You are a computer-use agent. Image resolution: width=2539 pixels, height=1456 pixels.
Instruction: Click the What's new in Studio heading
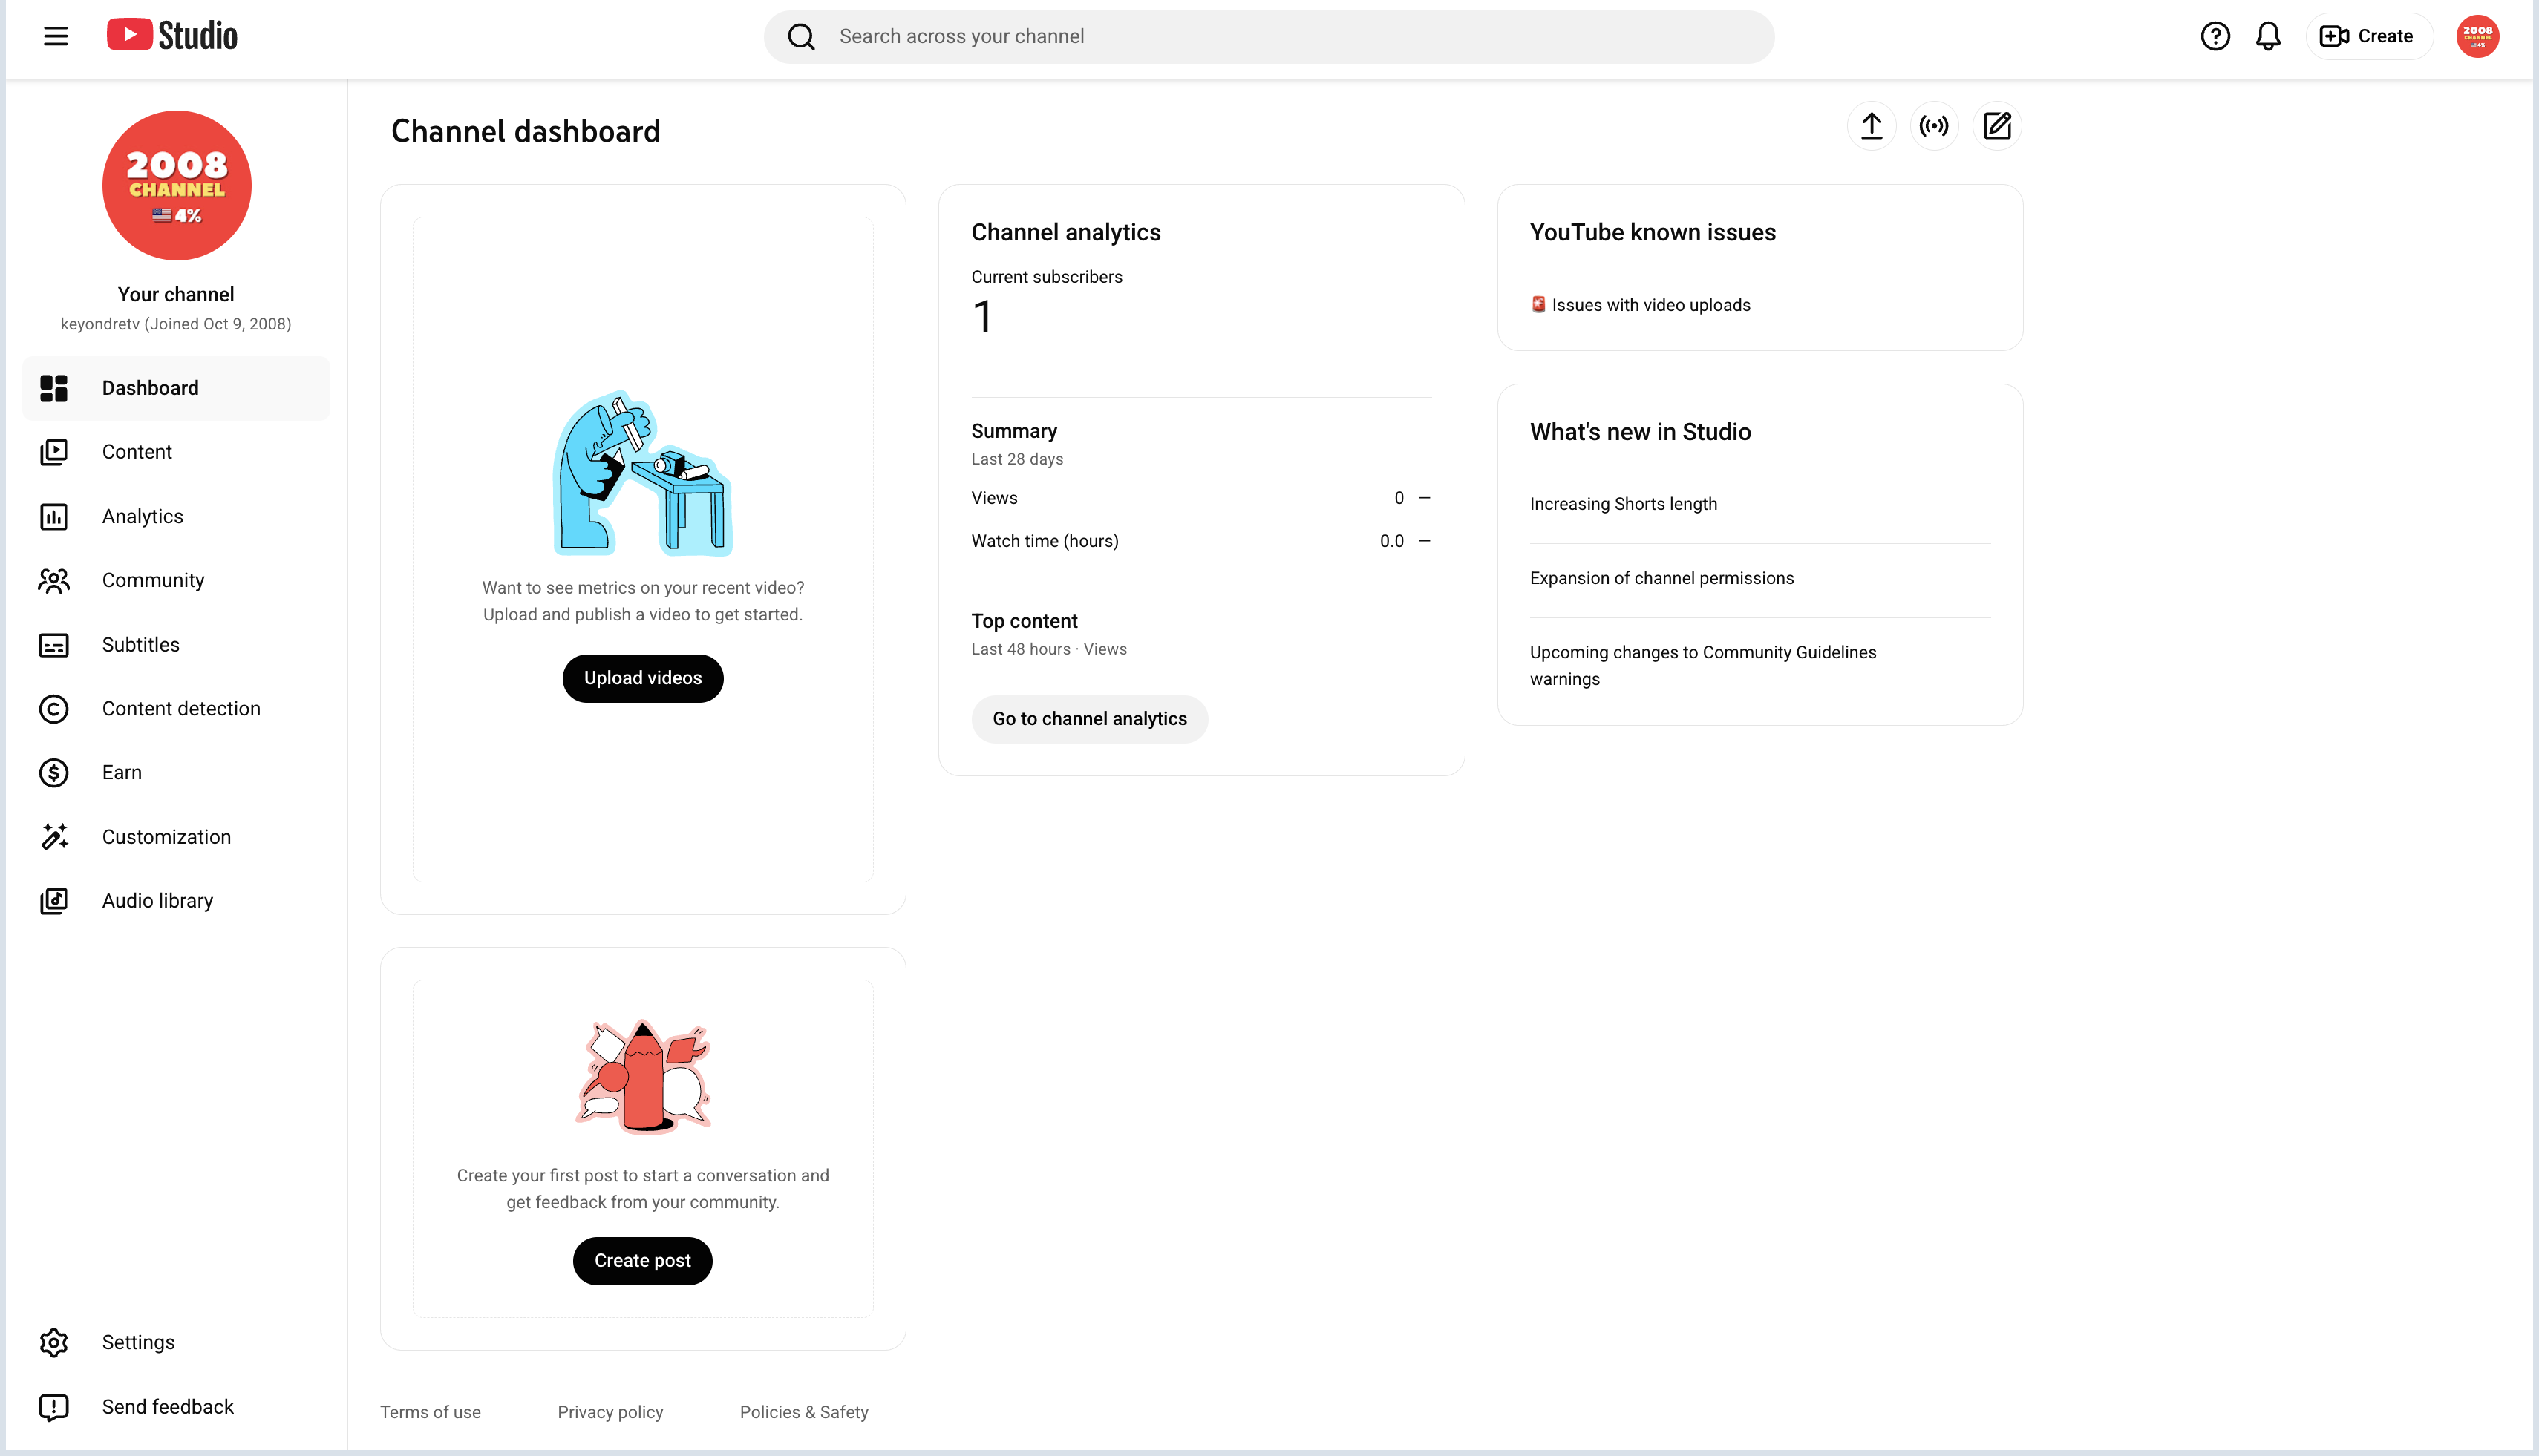coord(1640,432)
